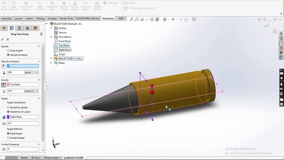Image resolution: width=284 pixels, height=160 pixels.
Task: Collapse the Target section
Action: pos(39,98)
